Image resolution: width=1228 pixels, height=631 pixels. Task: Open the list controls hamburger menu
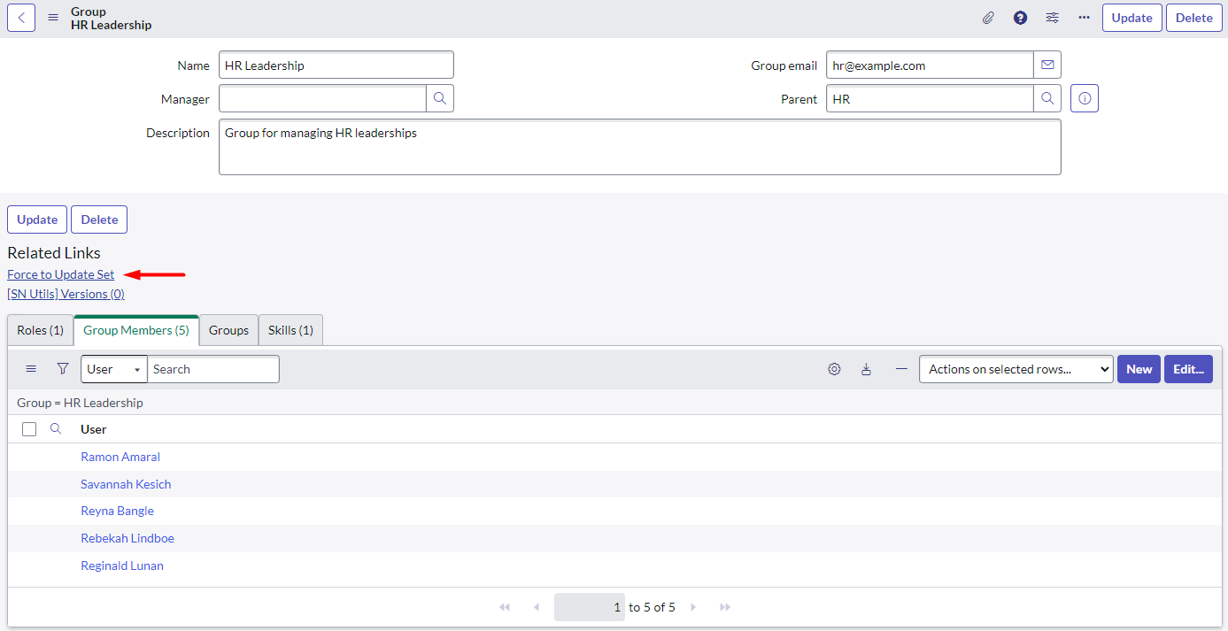click(31, 369)
